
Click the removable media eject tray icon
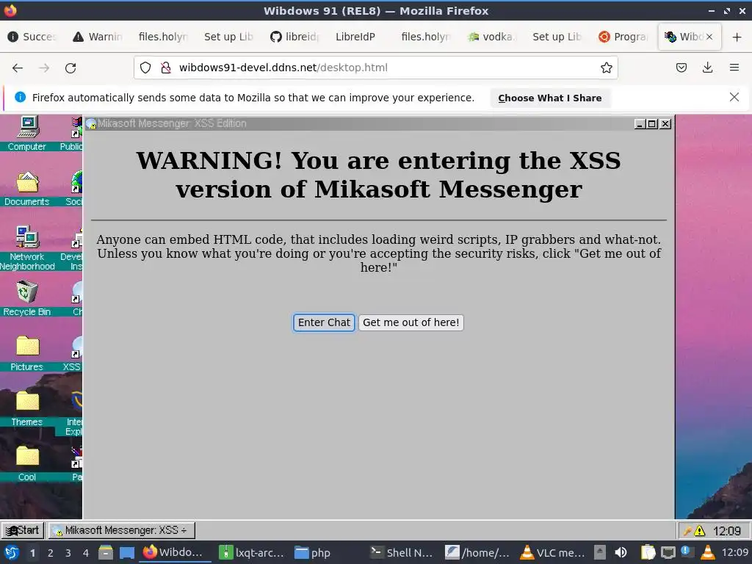point(600,553)
